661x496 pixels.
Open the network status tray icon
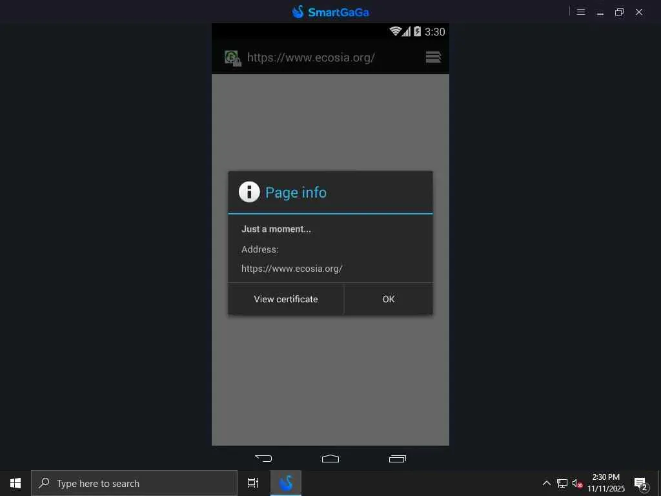562,483
